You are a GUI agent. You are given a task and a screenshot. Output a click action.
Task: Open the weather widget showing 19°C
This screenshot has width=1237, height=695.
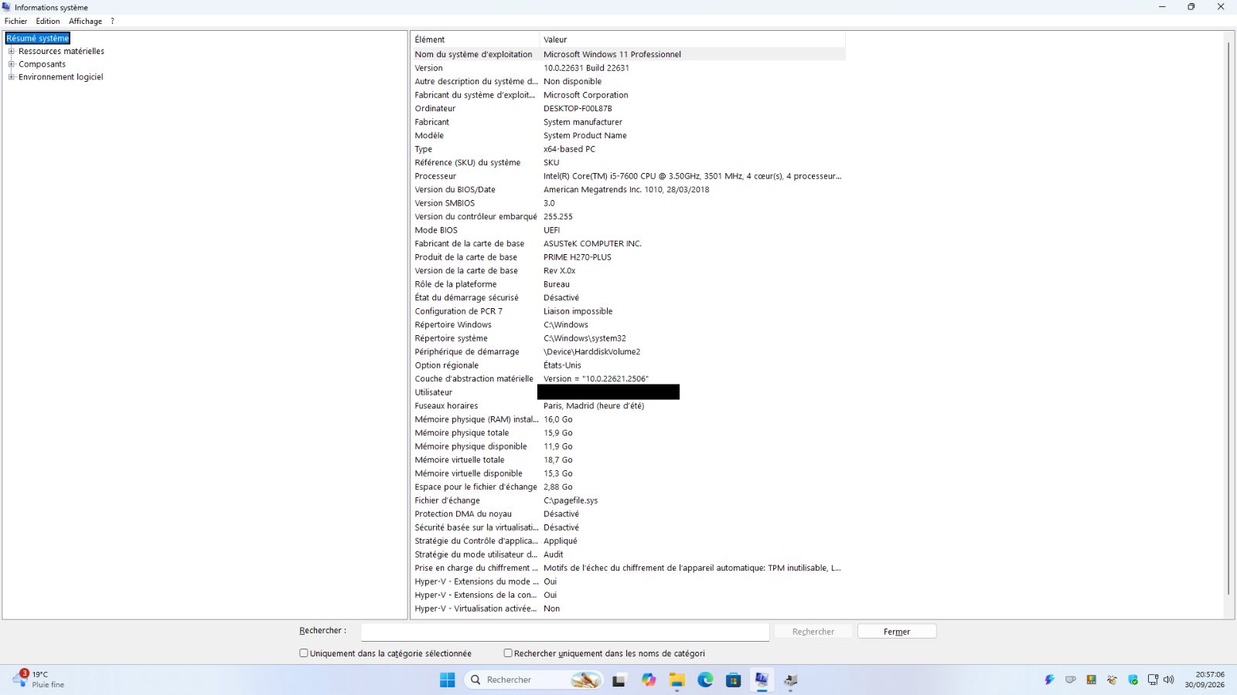point(39,680)
